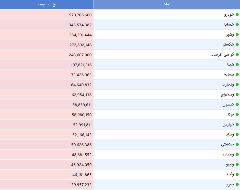Click the green dot next to وبصادر
Image resolution: width=240 pixels, height=190 pixels.
[237, 154]
